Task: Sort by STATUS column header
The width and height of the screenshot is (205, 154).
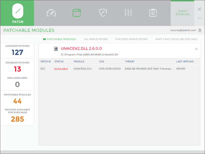Action: pos(59,62)
